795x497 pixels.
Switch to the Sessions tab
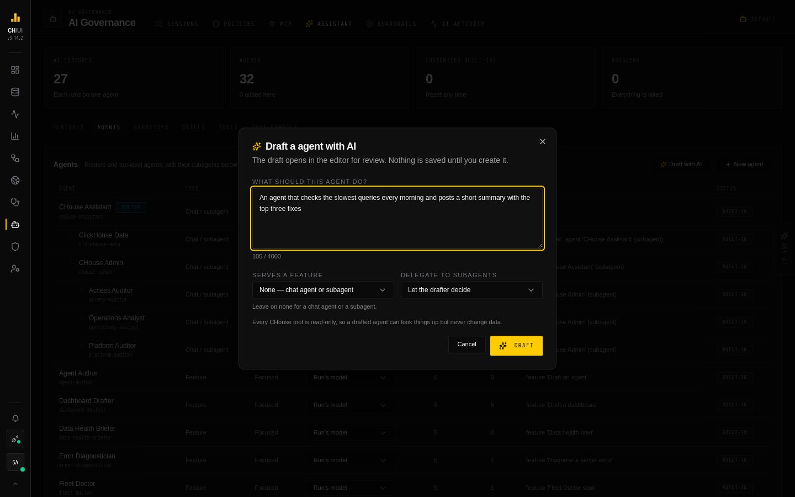177,24
